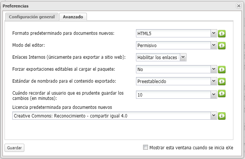Open the Forzar exportaciones 'No' dropdown
The width and height of the screenshot is (245, 159).
point(214,69)
